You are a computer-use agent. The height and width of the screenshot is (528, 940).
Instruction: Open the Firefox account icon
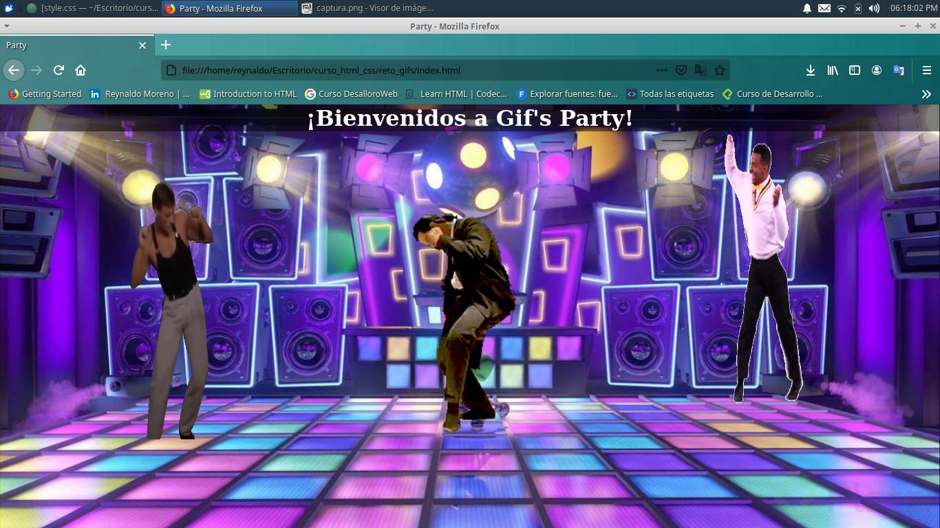(x=876, y=69)
